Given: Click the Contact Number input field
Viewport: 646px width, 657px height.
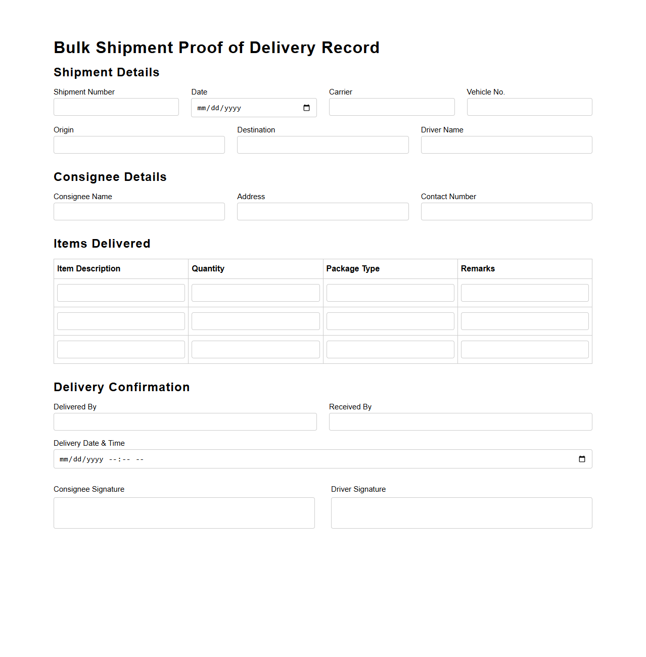Looking at the screenshot, I should click(x=506, y=211).
